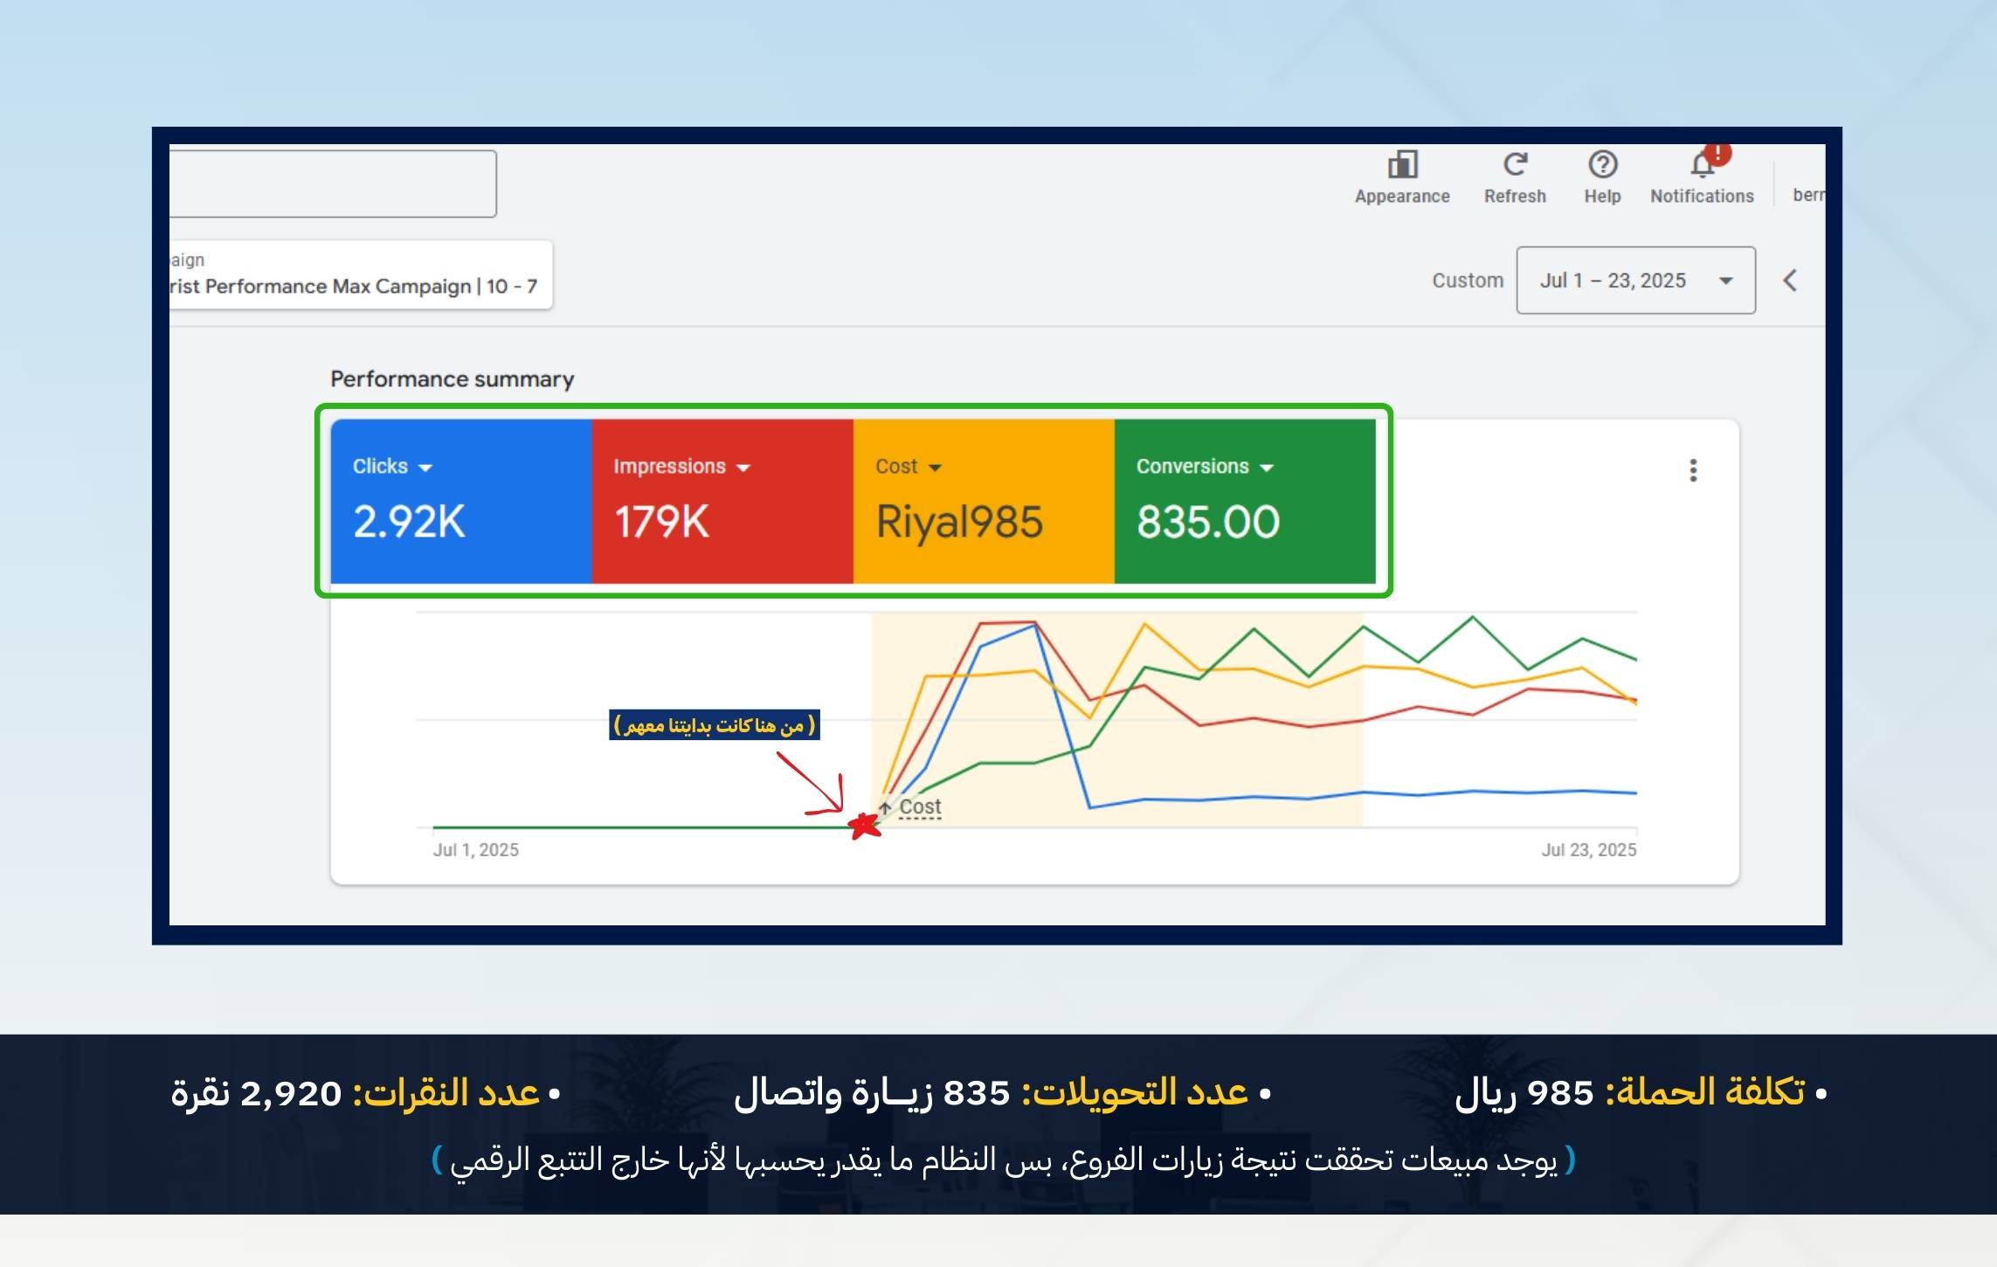This screenshot has width=1997, height=1267.
Task: Open the Jul 1 – 23, 2025 date picker
Action: pos(1635,280)
